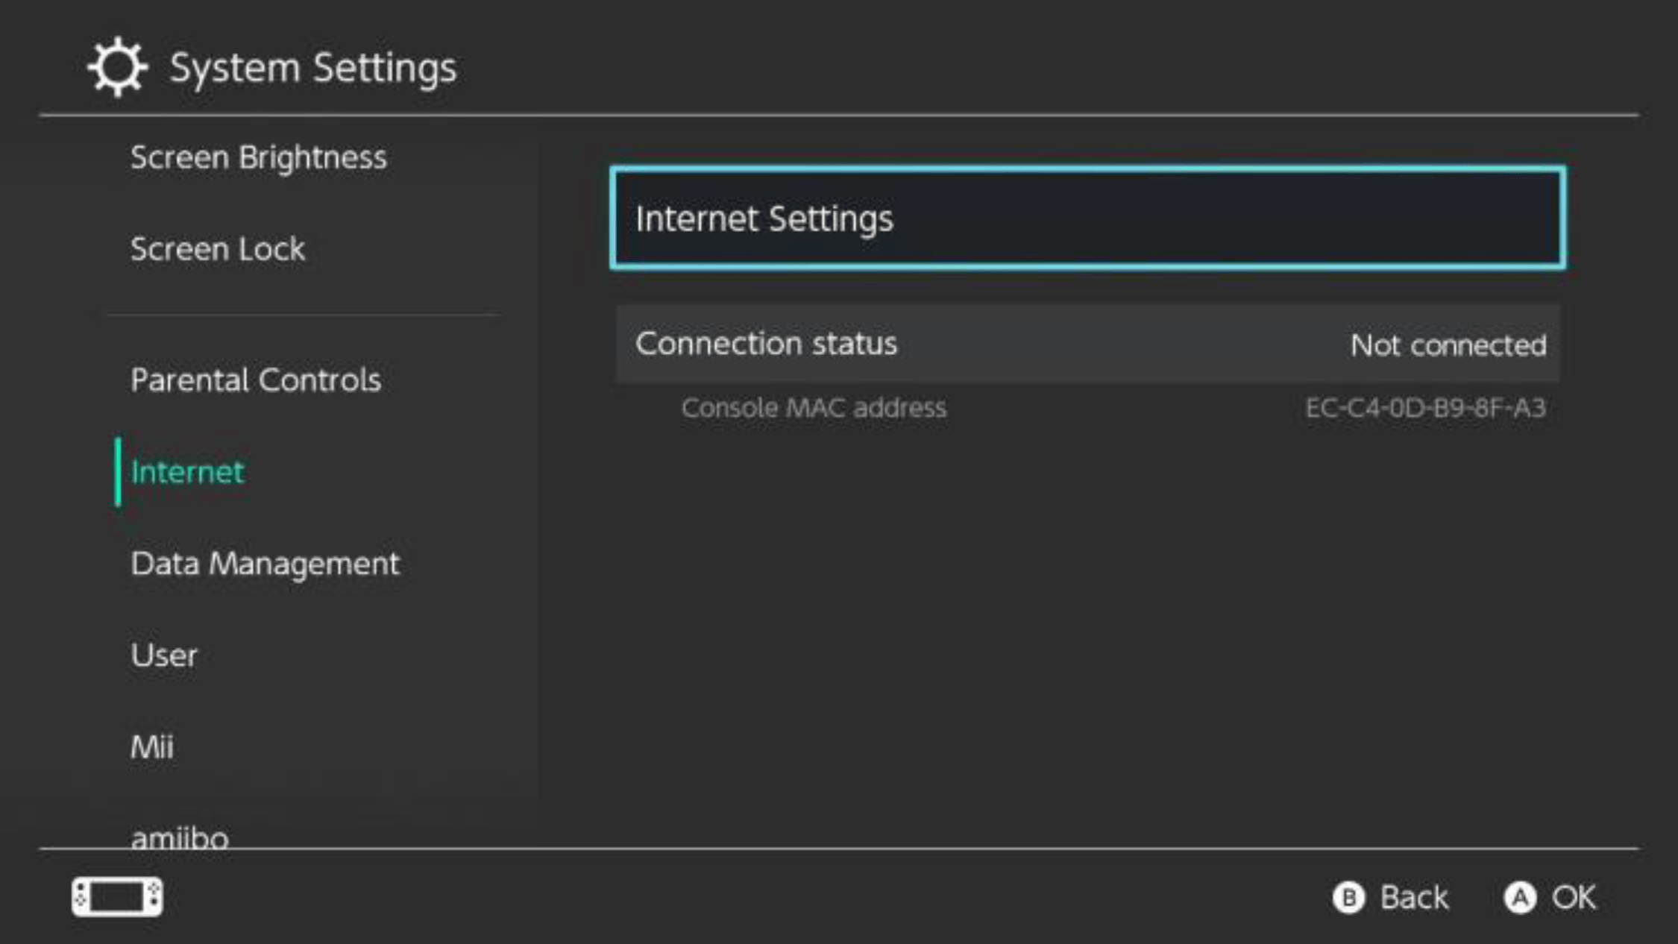Image resolution: width=1678 pixels, height=944 pixels.
Task: Click the System Settings gear icon
Action: click(118, 67)
